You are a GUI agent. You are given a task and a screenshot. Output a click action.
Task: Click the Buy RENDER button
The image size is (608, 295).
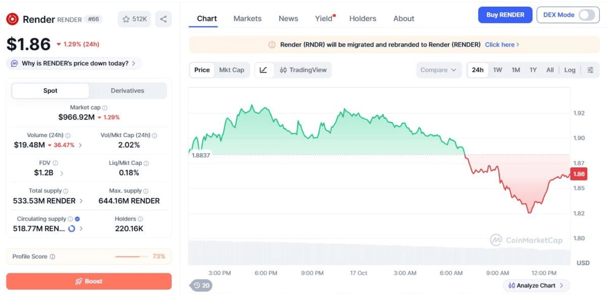pyautogui.click(x=505, y=15)
